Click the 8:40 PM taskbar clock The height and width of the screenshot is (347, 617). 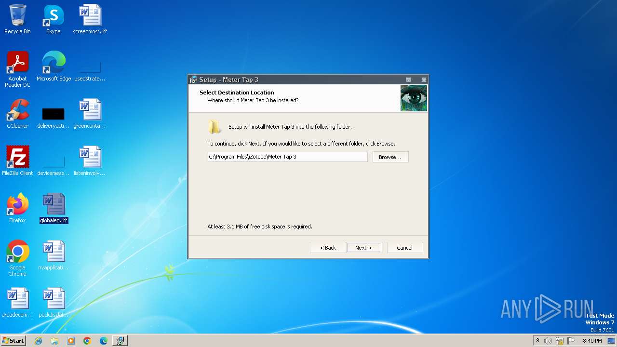coord(592,341)
